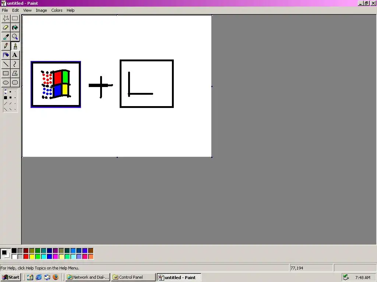Open the Colors menu
Screen dimensions: 377x282
point(57,10)
